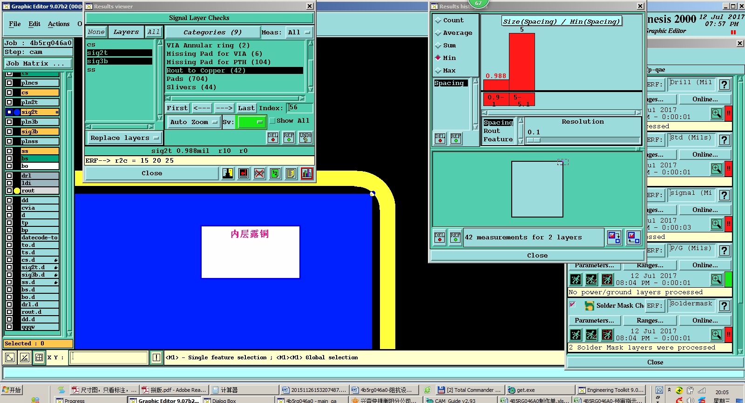Click the REF icon under the Spacing list
This screenshot has width=745, height=403.
click(456, 139)
